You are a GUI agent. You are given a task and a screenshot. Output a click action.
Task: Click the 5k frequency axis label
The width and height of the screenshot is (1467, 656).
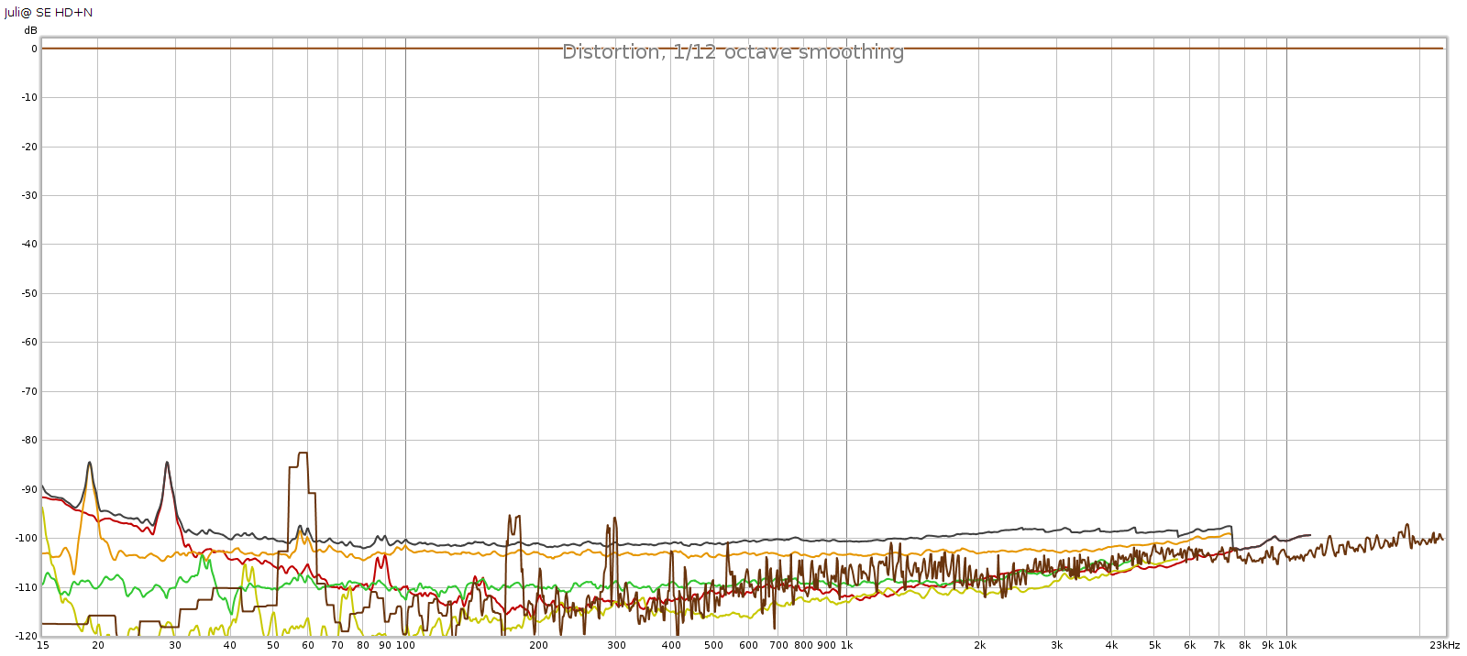click(1154, 645)
